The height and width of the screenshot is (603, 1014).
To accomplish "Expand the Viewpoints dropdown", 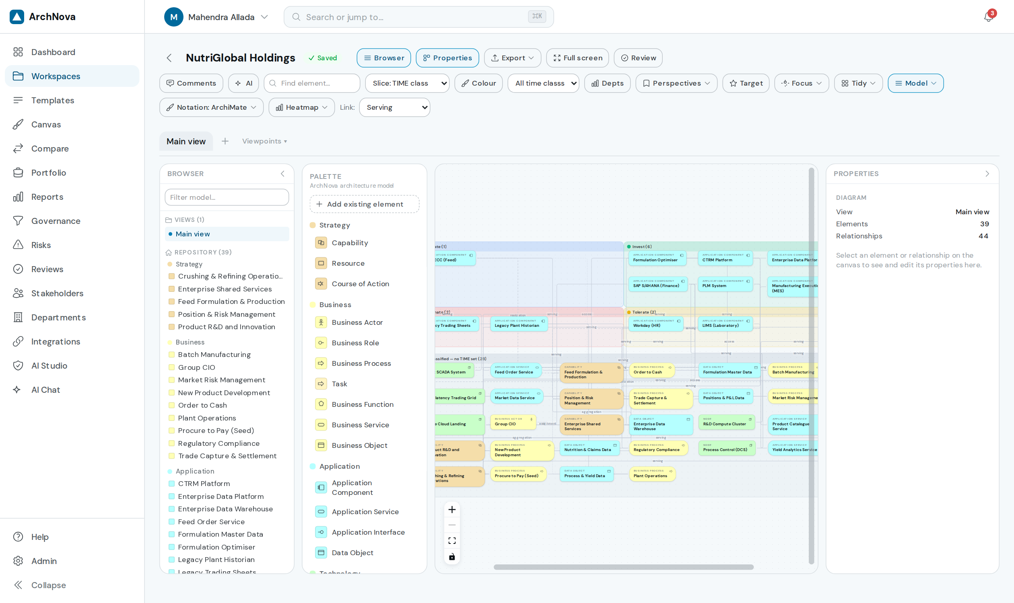I will point(265,141).
